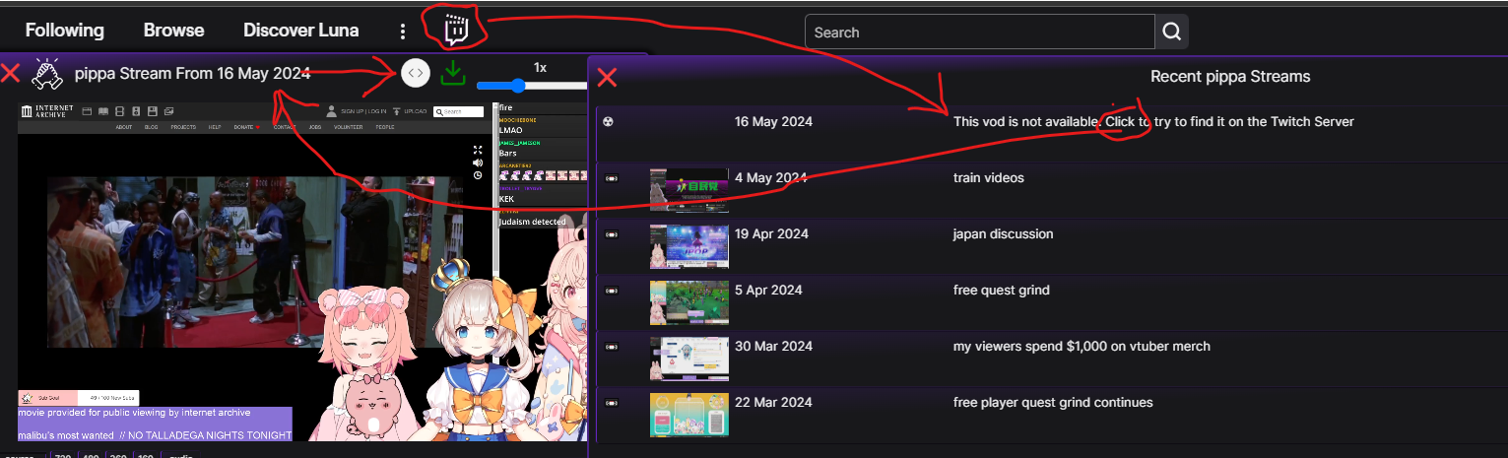Click the Bars chat message

click(x=508, y=153)
